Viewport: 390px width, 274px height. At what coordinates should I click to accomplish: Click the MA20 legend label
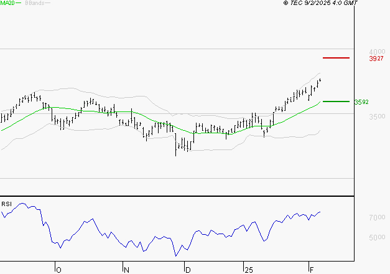(x=7, y=3)
